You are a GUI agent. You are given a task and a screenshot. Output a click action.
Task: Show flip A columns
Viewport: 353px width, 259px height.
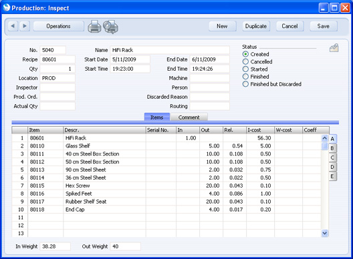332,139
